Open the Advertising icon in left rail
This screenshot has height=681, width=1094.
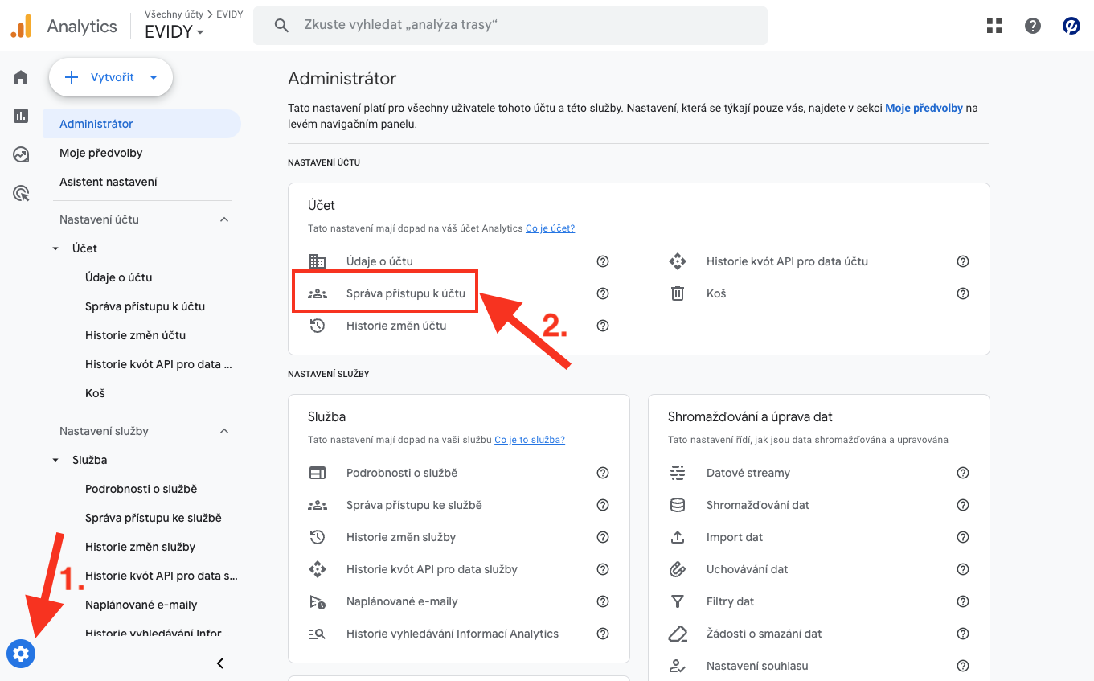[x=21, y=193]
